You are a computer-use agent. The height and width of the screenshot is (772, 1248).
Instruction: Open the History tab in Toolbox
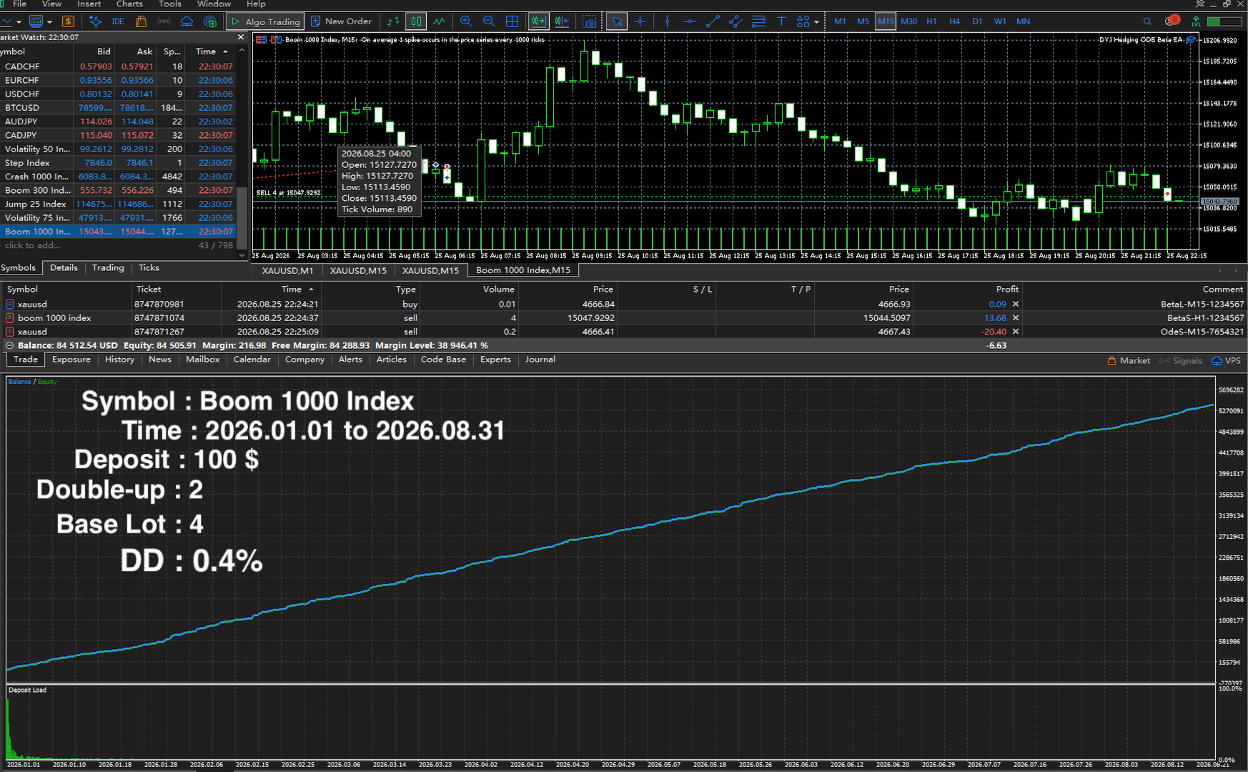coord(119,360)
